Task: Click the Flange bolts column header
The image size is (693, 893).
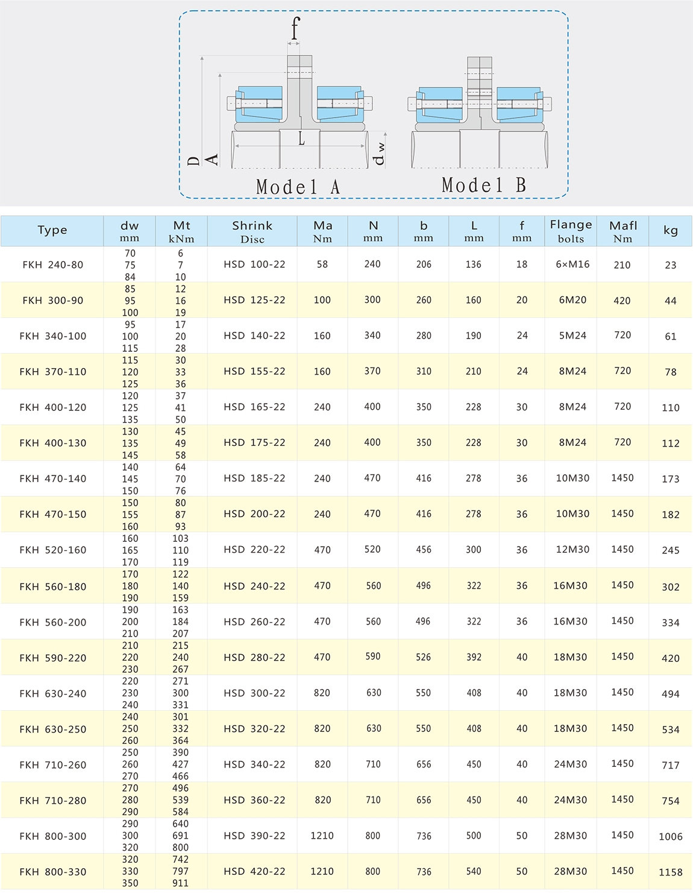Action: point(571,231)
